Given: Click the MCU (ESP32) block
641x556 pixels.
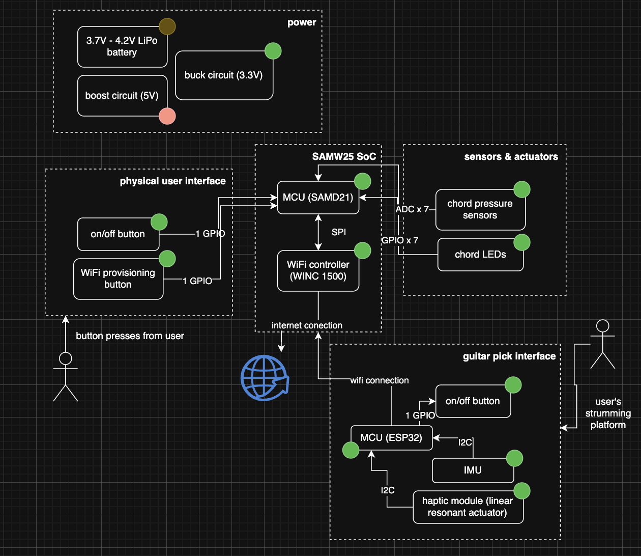Looking at the screenshot, I should point(391,437).
